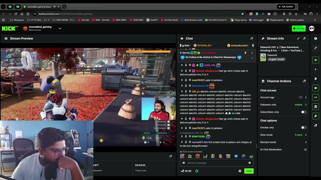Click the Send a message input field
The height and width of the screenshot is (180, 321).
[x=217, y=163]
